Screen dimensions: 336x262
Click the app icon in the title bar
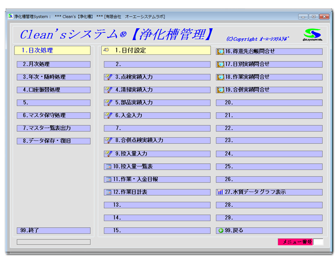[x=10, y=16]
